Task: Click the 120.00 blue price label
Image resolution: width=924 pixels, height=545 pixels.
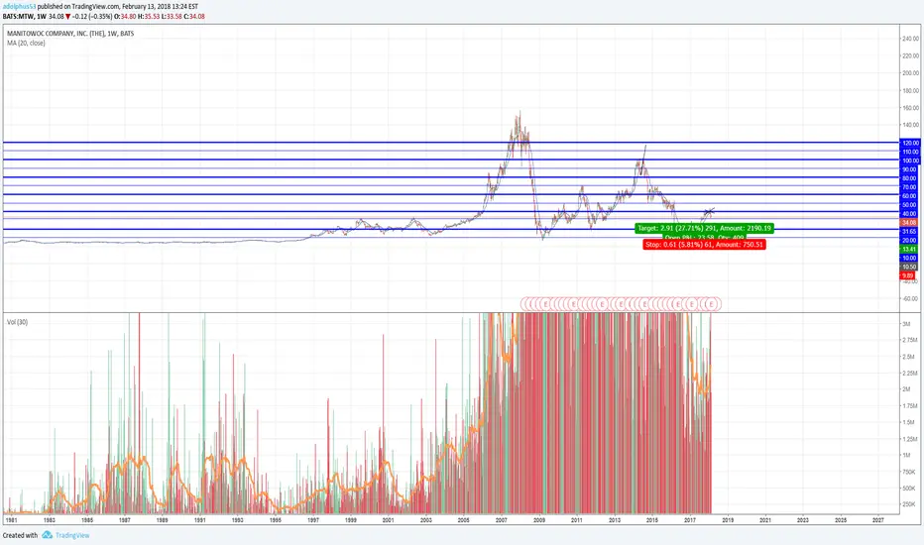Action: point(910,143)
